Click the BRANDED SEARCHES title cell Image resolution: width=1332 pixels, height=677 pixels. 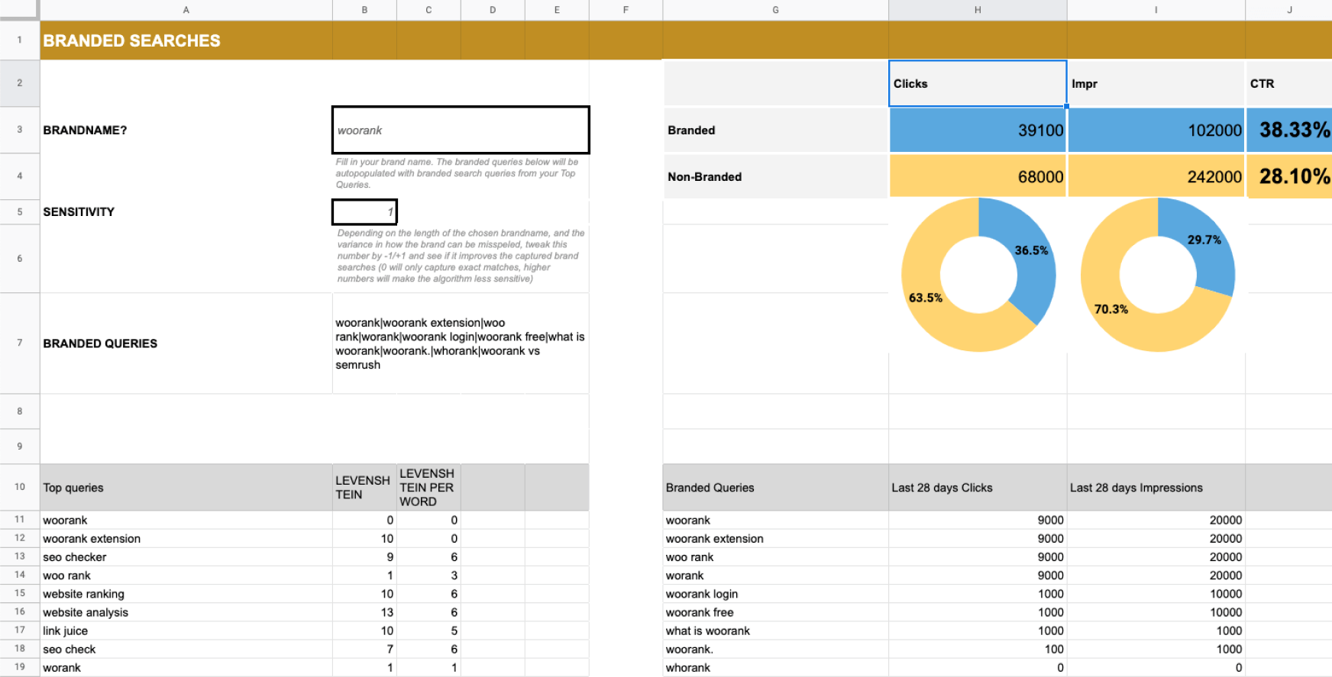point(186,40)
